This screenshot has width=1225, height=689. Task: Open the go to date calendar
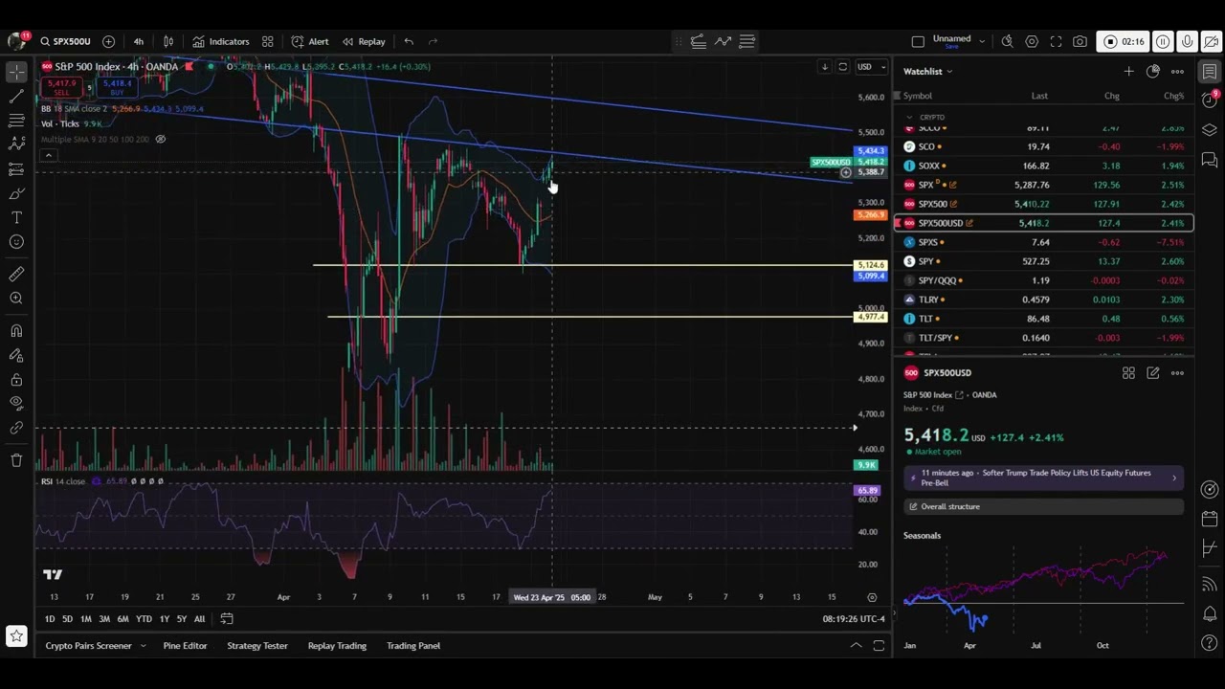(x=227, y=619)
